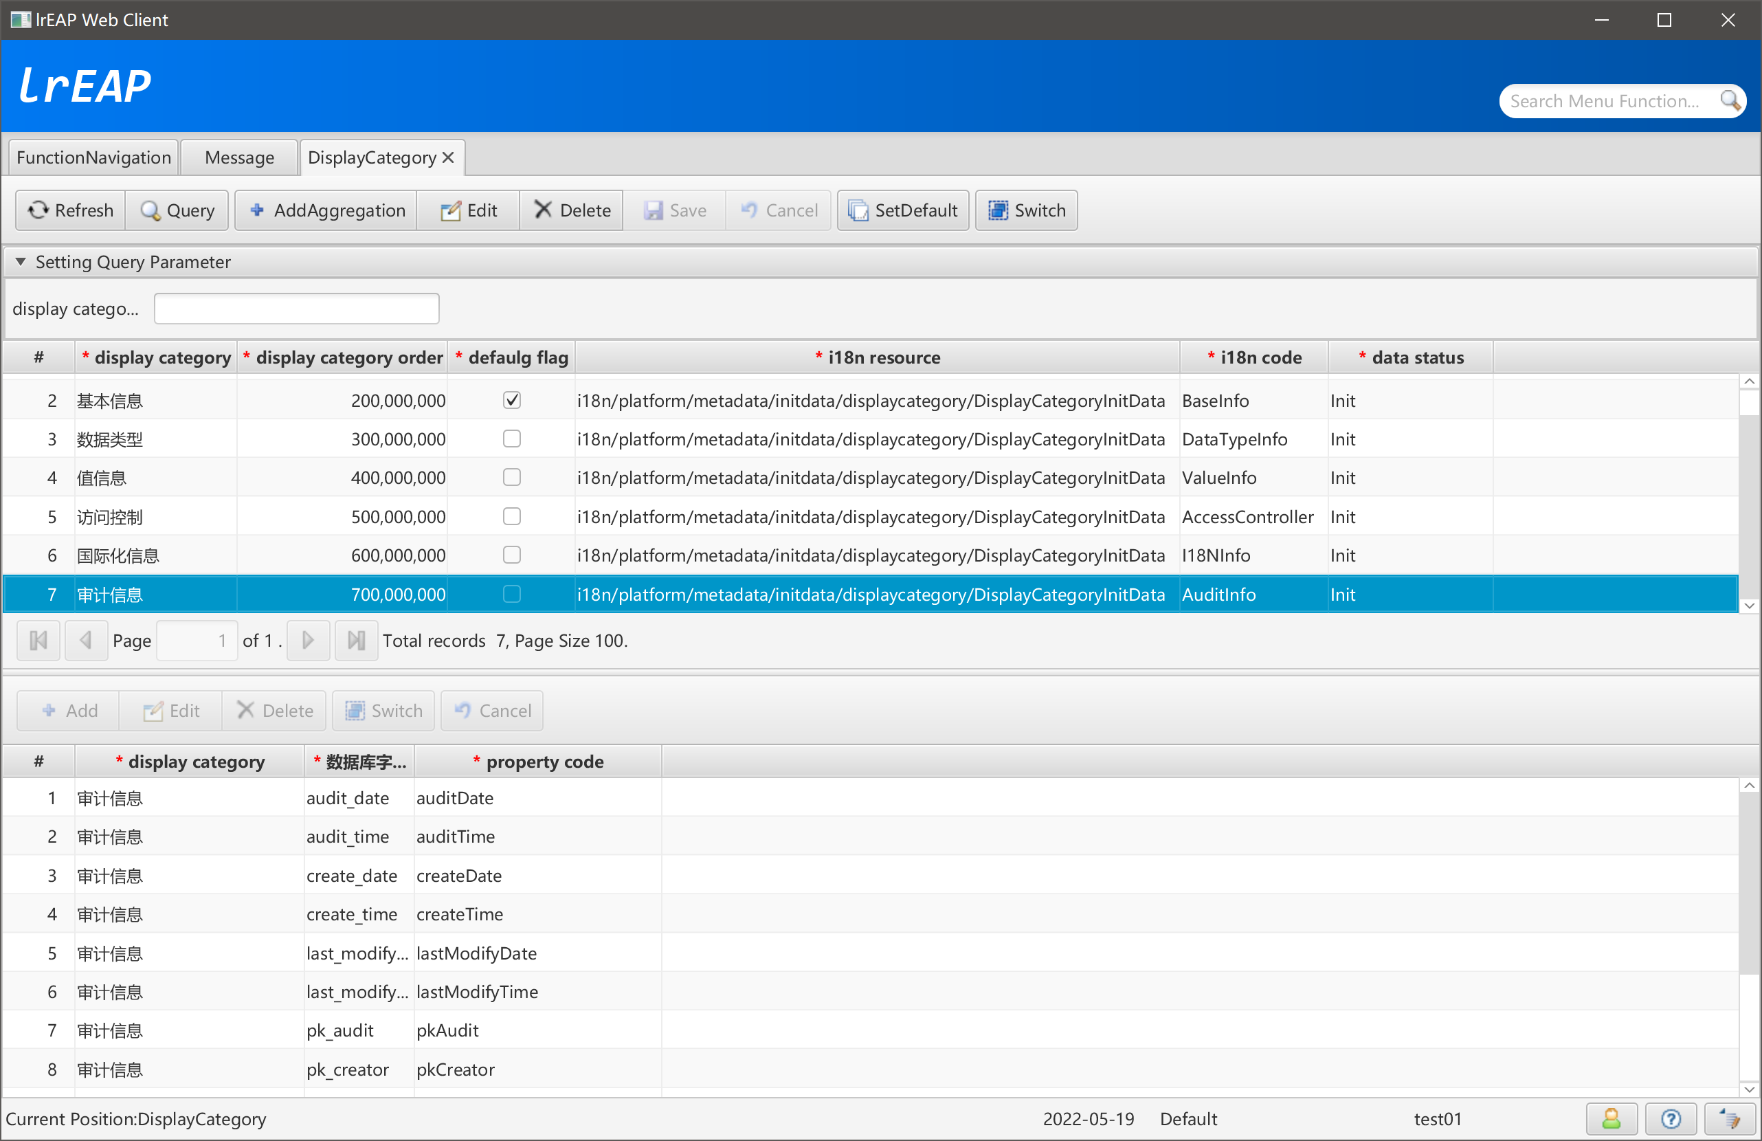
Task: Click AddAggregation in top toolbar
Action: [x=326, y=210]
